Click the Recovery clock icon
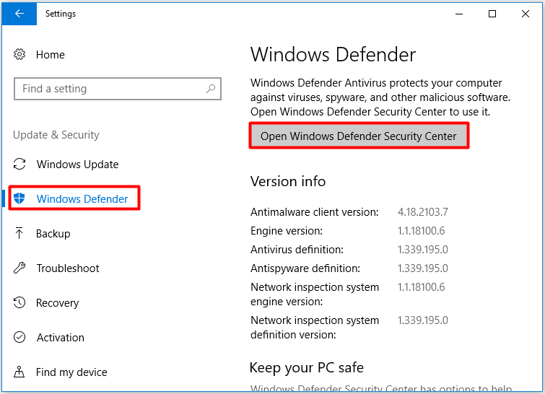The width and height of the screenshot is (545, 394). click(19, 302)
